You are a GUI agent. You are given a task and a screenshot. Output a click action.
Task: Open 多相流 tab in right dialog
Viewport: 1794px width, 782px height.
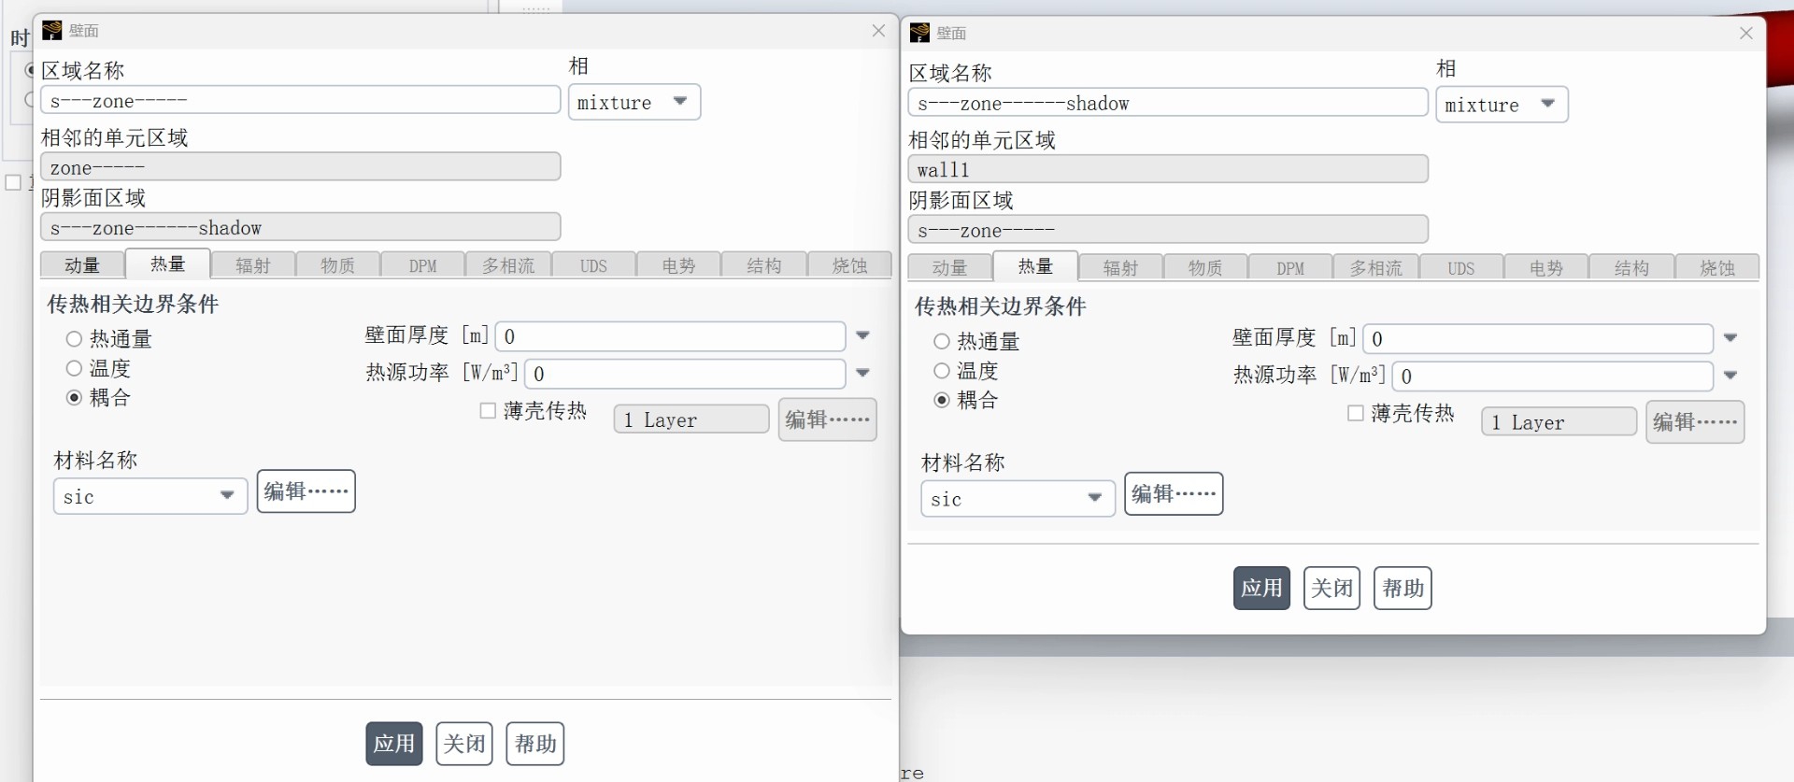[x=1376, y=268]
